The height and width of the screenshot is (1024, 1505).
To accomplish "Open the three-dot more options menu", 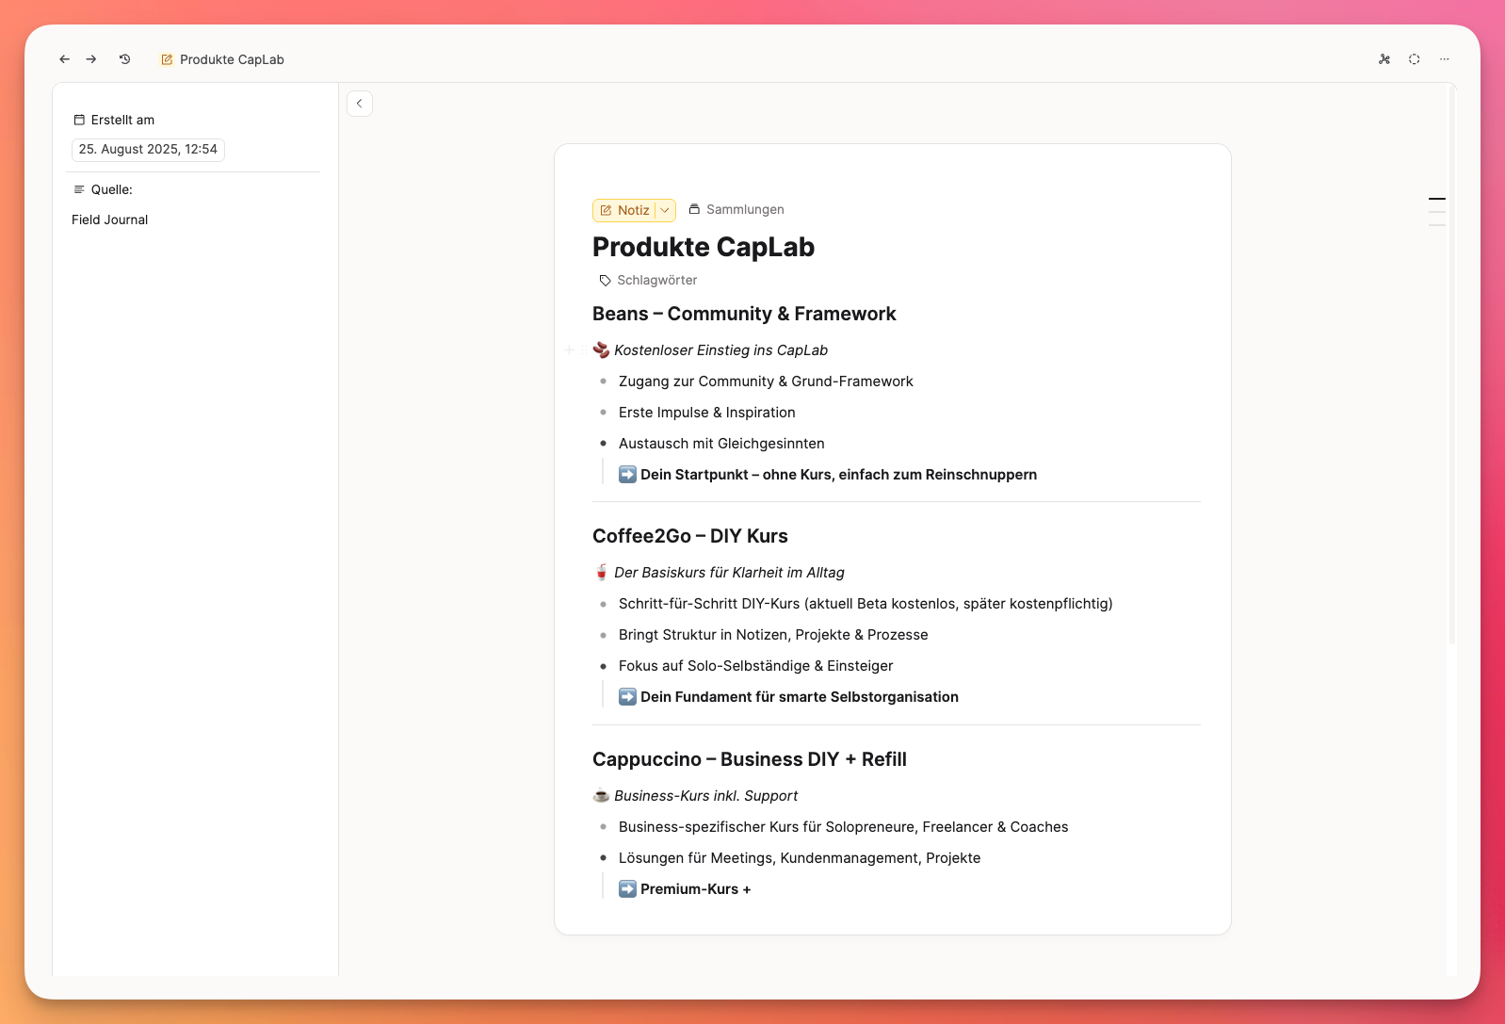I will coord(1444,59).
